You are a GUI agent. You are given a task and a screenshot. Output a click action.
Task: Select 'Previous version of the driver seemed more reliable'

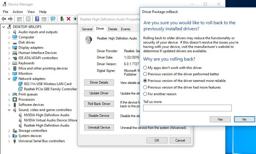tap(184, 80)
